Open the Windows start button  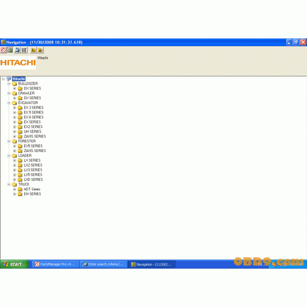pyautogui.click(x=14, y=264)
